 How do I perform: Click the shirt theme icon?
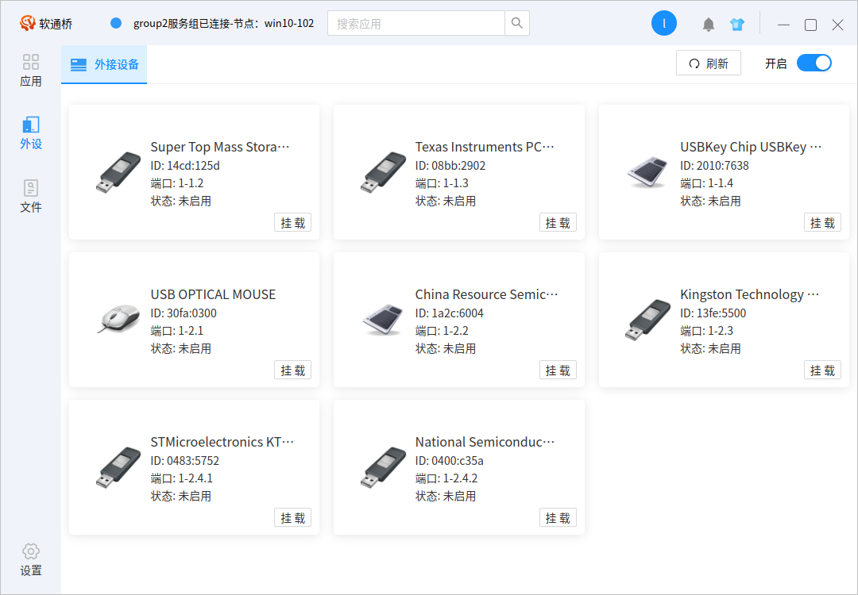pyautogui.click(x=737, y=25)
